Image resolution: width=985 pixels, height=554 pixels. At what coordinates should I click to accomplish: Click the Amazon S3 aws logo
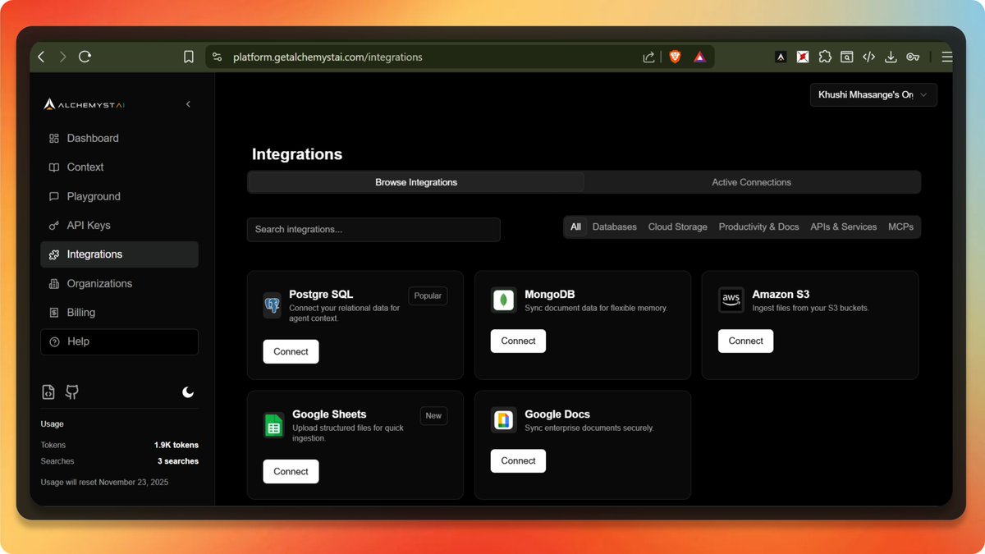(731, 300)
